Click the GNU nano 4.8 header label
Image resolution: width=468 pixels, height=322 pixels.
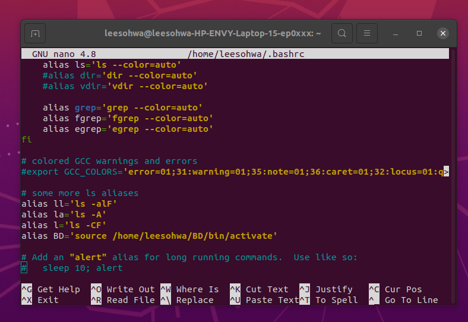pyautogui.click(x=64, y=54)
